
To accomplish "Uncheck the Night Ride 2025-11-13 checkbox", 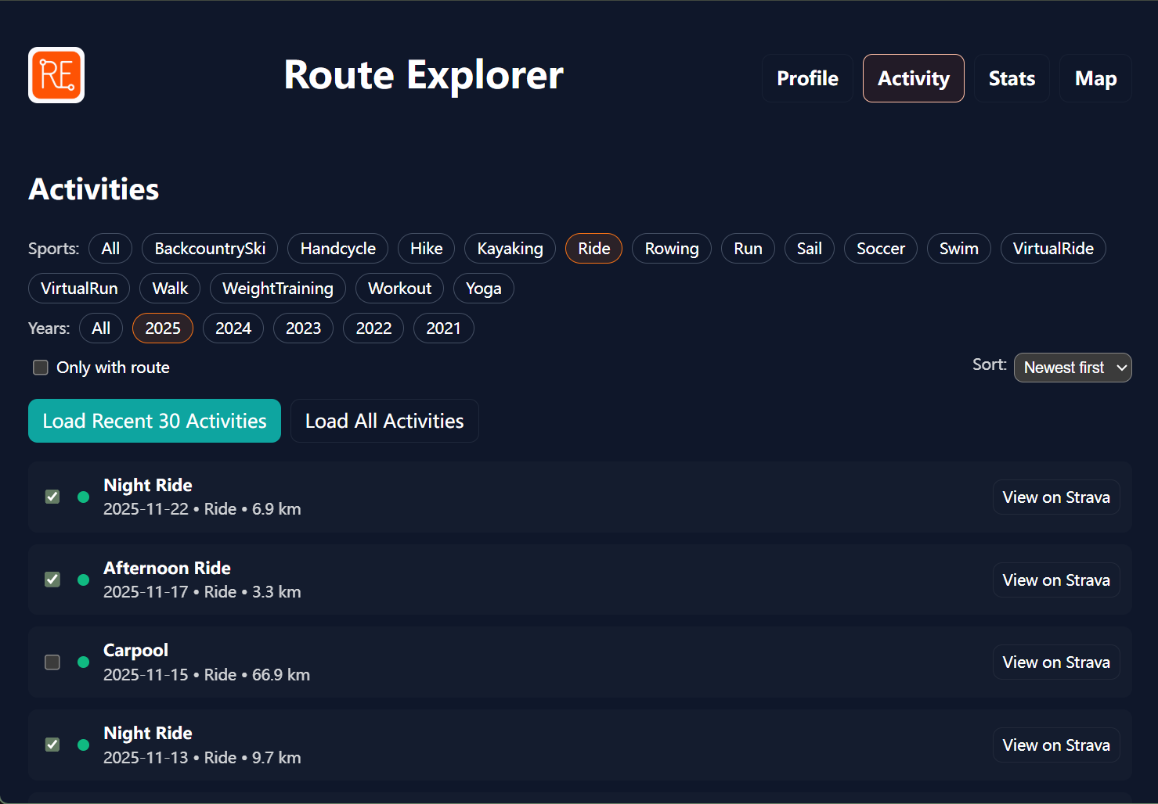I will (52, 745).
